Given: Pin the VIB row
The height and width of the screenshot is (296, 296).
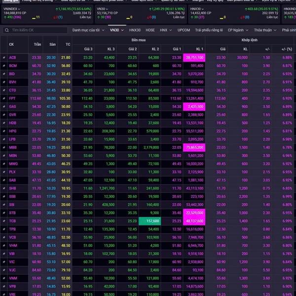Looking at the screenshot, I should [4, 254].
